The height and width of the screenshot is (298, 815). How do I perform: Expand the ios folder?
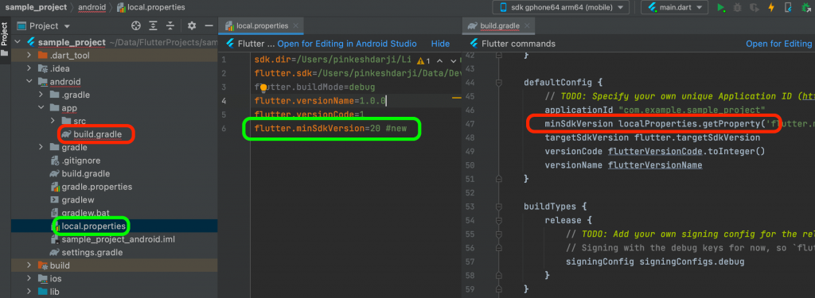pyautogui.click(x=29, y=279)
